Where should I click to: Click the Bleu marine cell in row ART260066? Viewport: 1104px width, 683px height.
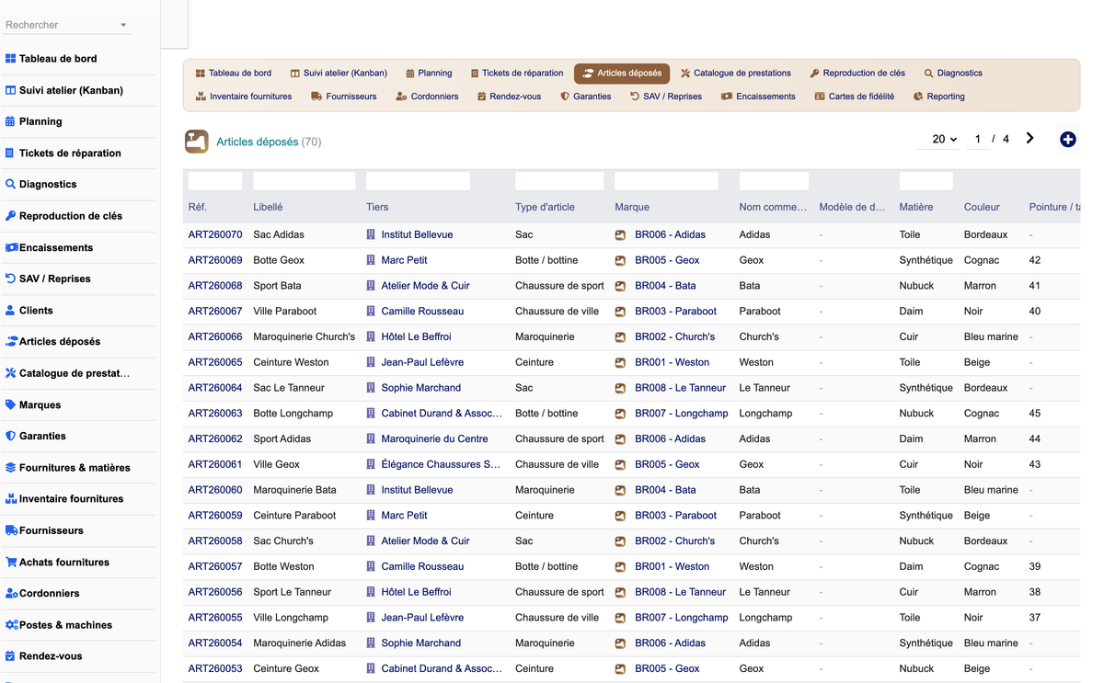[x=991, y=337]
